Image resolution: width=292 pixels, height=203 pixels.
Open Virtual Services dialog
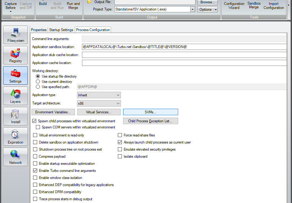99,112
